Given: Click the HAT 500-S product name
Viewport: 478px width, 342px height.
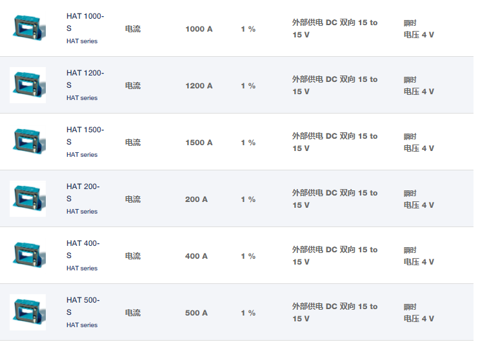Looking at the screenshot, I should click(83, 306).
